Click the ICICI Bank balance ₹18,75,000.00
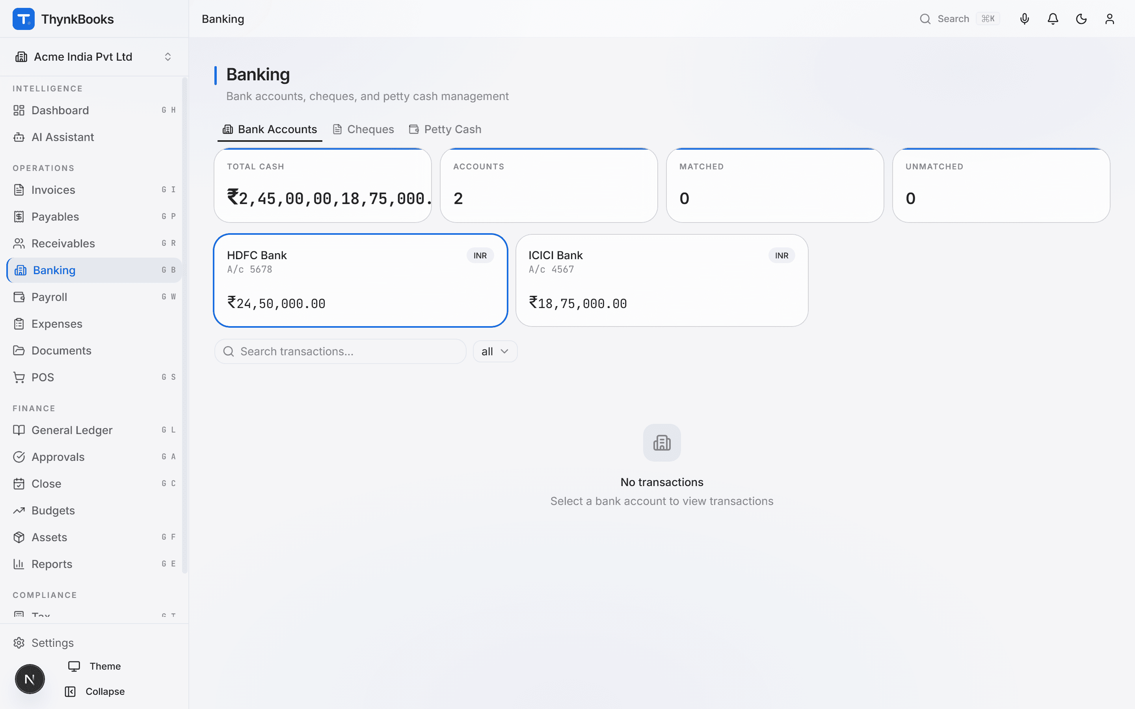The height and width of the screenshot is (709, 1135). click(x=578, y=303)
